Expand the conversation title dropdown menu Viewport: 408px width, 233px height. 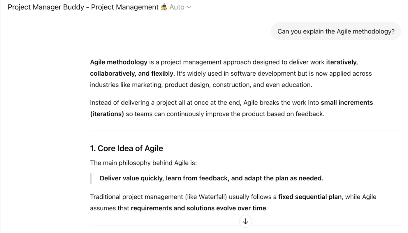coord(189,7)
